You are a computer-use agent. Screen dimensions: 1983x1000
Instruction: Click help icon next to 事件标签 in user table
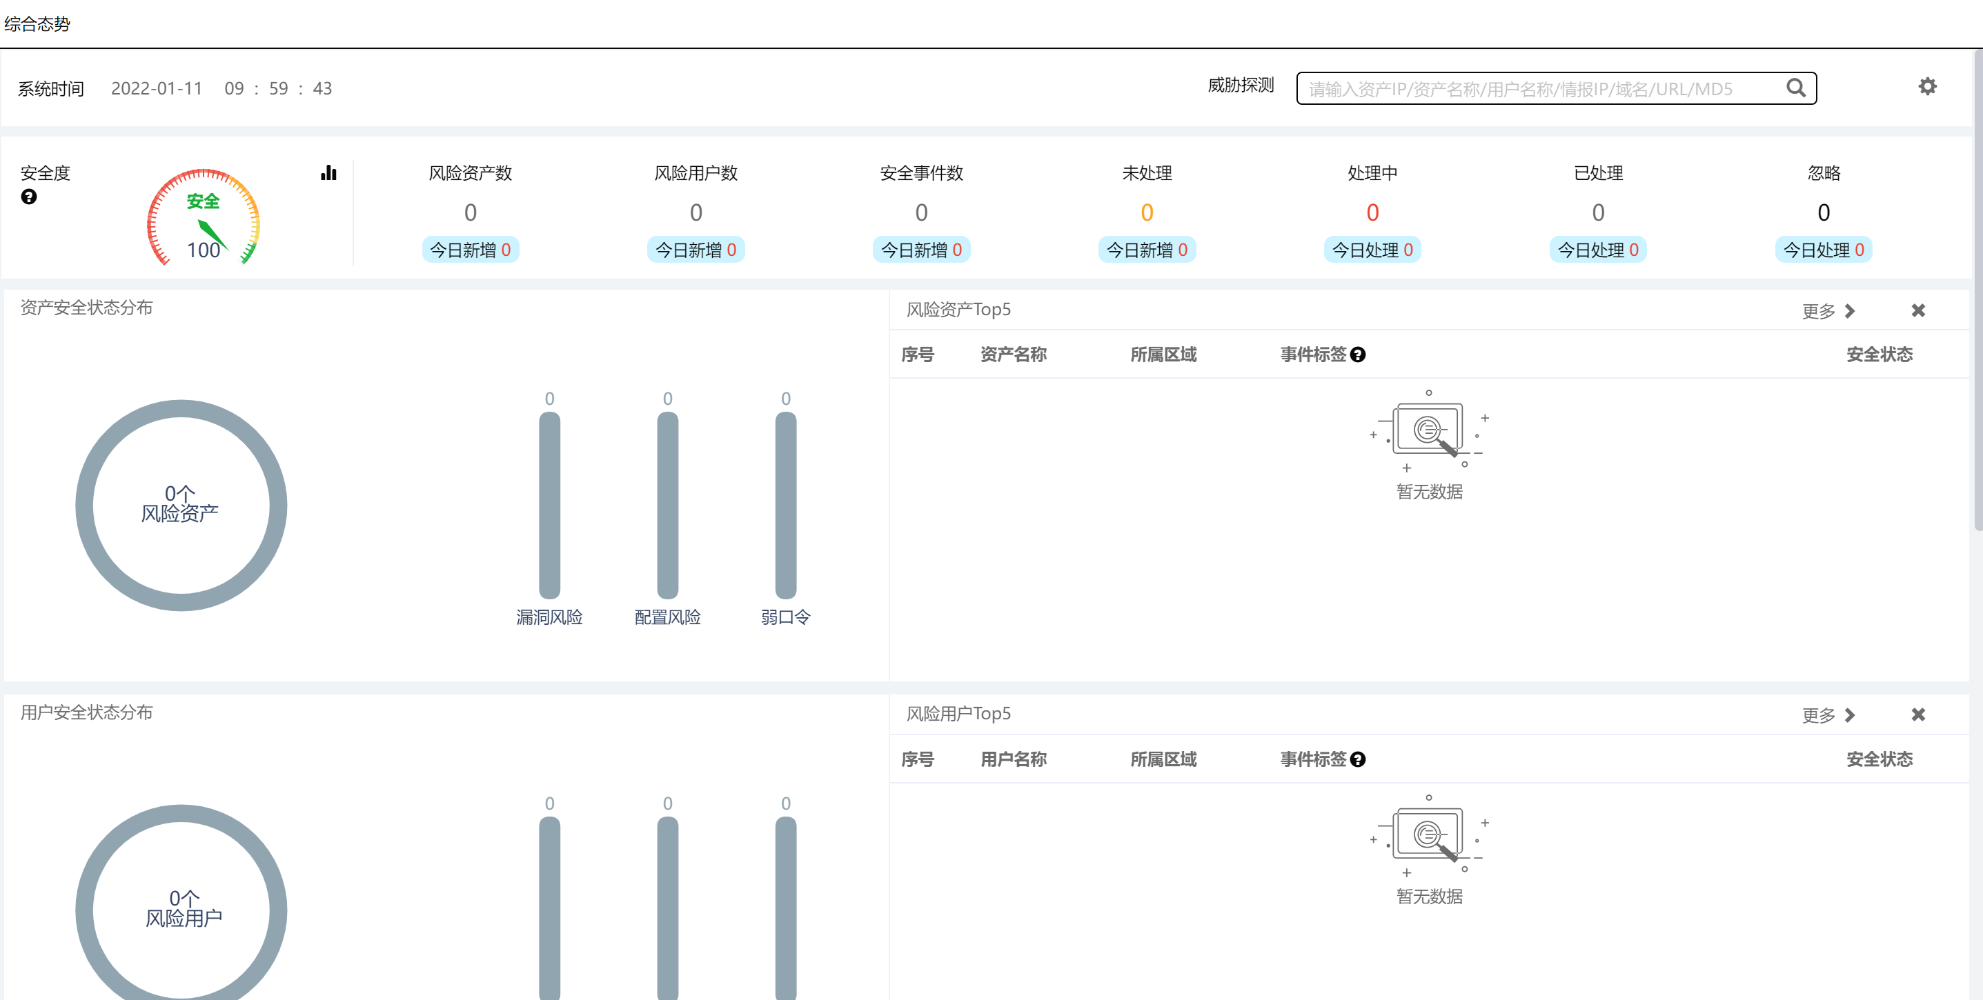click(1358, 759)
